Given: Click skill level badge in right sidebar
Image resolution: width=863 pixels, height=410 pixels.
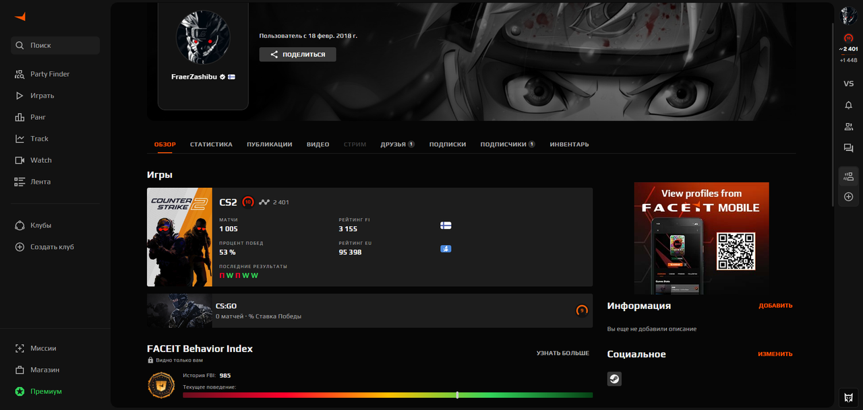Looking at the screenshot, I should coord(848,38).
